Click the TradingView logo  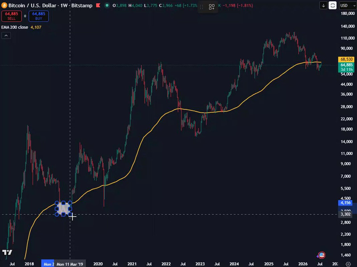(7, 252)
